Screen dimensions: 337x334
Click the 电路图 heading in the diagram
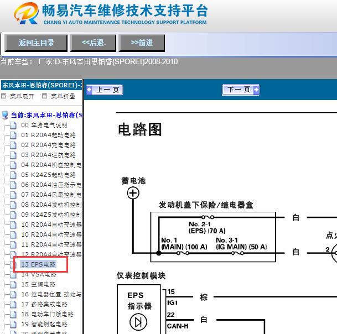tap(139, 129)
